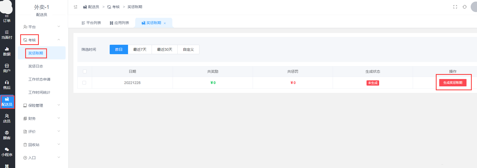This screenshot has height=168, width=477.
Task: Click 奖惩账期 in the breadcrumb
Action: (135, 7)
